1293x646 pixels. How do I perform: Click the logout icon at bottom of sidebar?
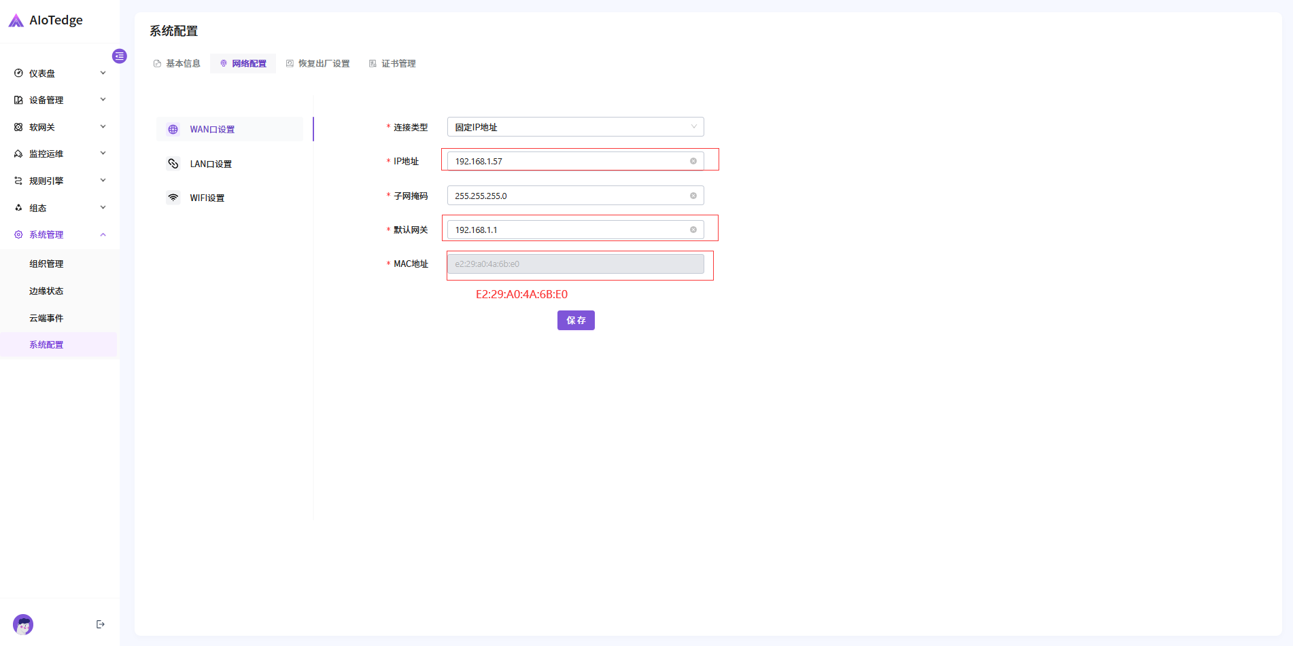(101, 624)
